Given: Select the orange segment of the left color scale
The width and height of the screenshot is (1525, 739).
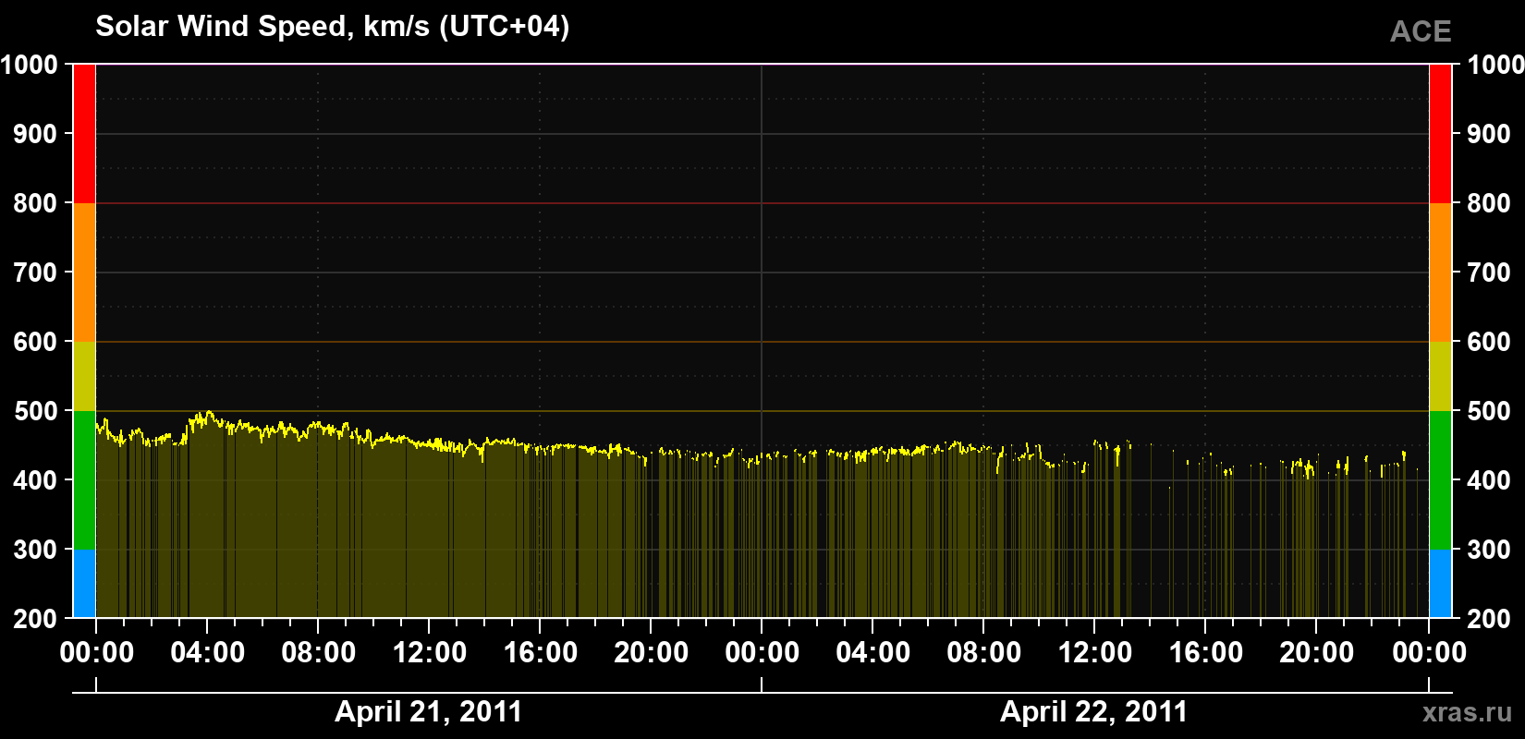Looking at the screenshot, I should [84, 273].
